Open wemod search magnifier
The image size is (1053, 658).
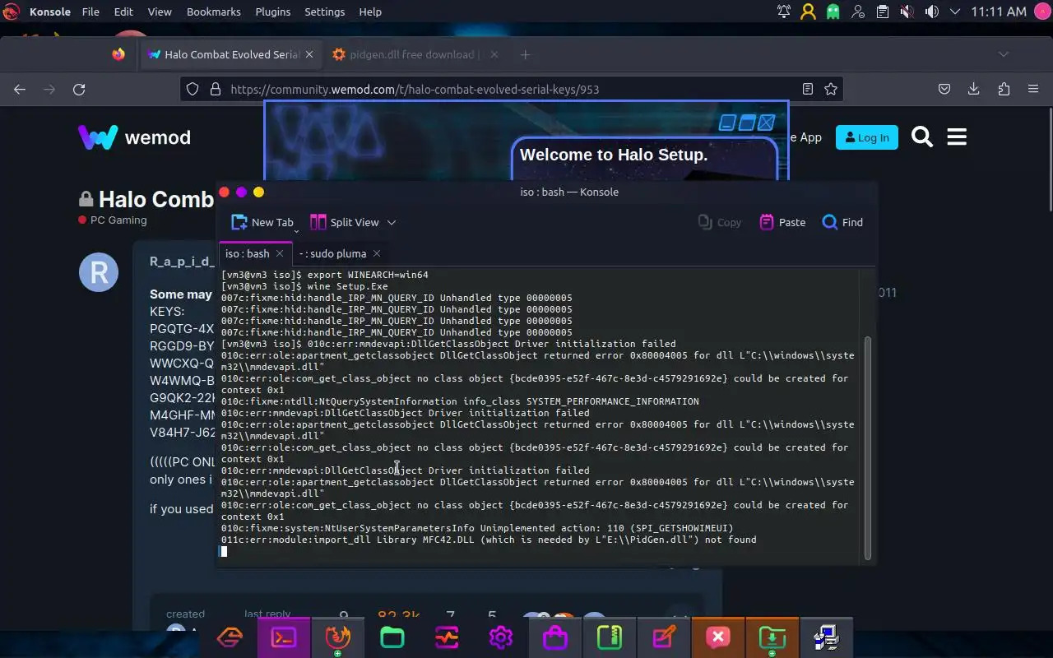click(922, 137)
